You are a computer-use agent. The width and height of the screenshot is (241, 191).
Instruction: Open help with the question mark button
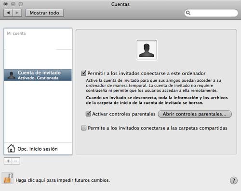point(234,180)
